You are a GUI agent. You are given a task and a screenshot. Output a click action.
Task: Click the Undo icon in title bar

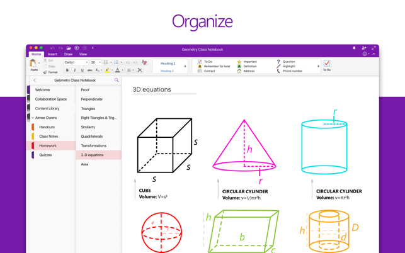click(x=52, y=48)
